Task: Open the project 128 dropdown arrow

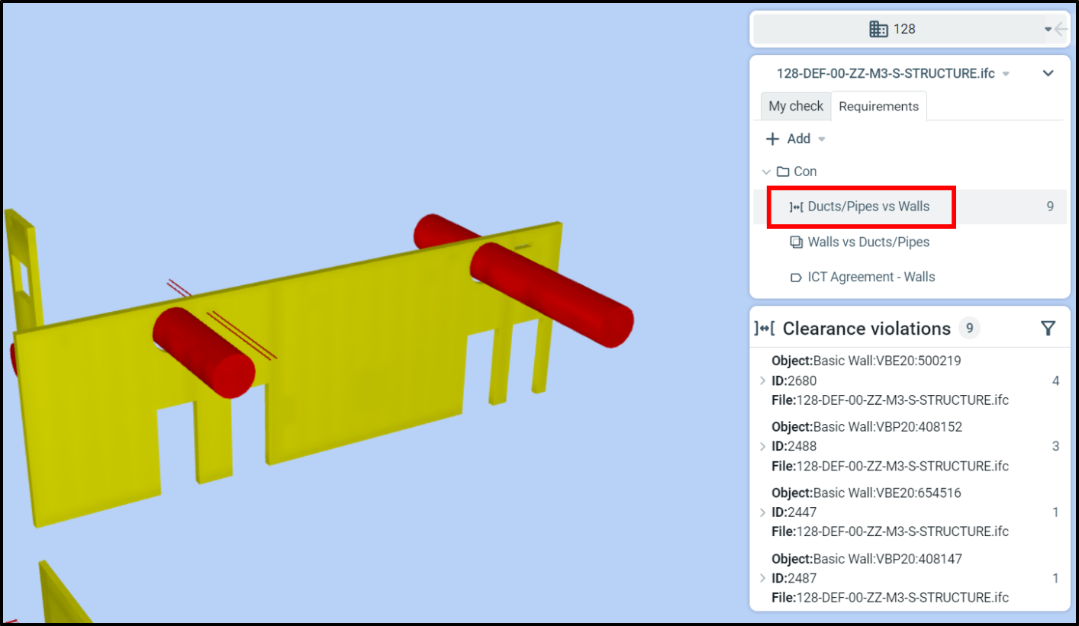Action: point(1048,29)
